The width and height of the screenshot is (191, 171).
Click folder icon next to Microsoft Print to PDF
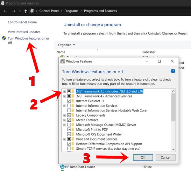pyautogui.click(x=73, y=129)
